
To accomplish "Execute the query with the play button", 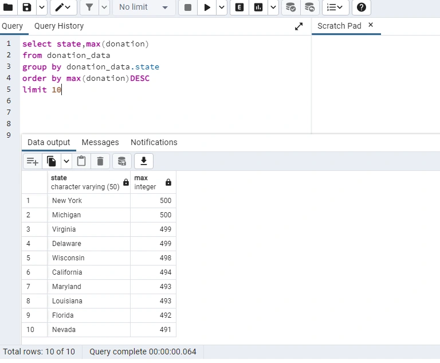I will coord(207,7).
